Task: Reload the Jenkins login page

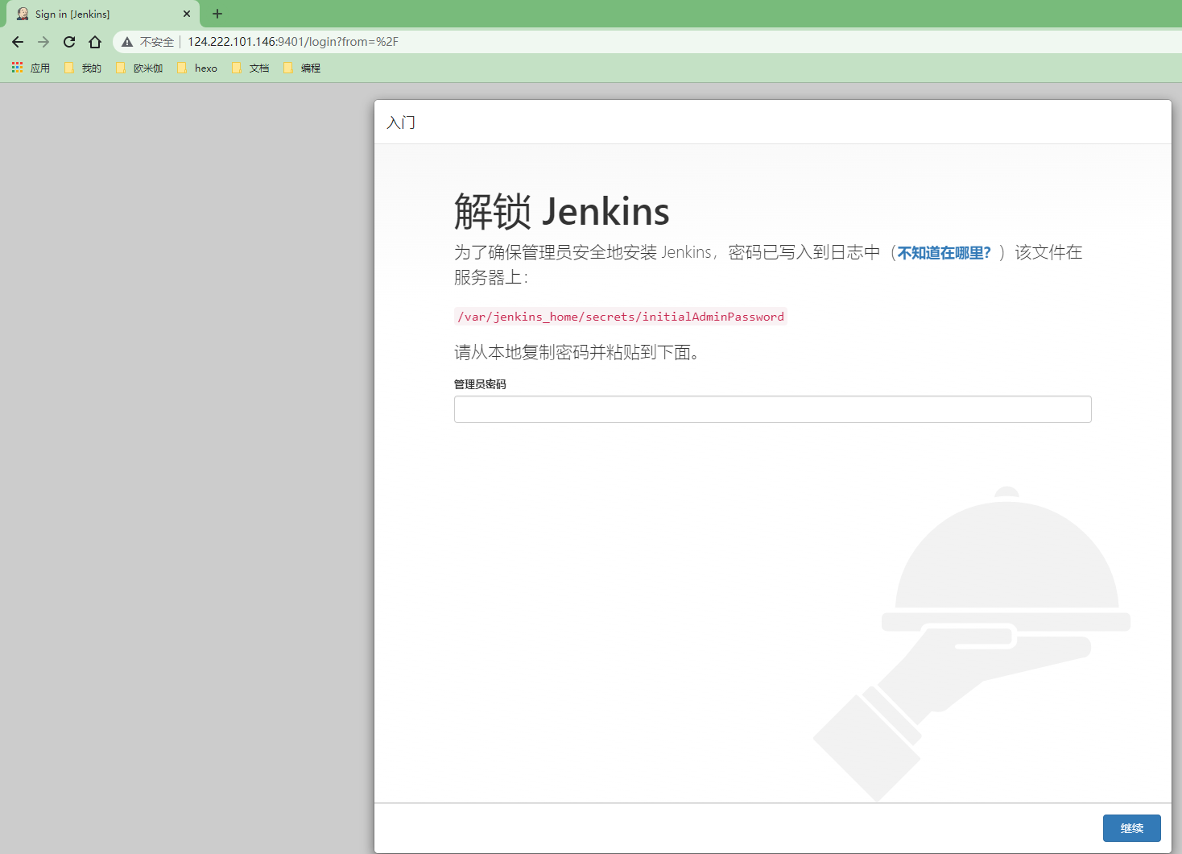Action: [x=69, y=42]
